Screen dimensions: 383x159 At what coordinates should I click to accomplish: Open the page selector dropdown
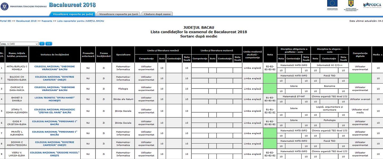(19, 44)
